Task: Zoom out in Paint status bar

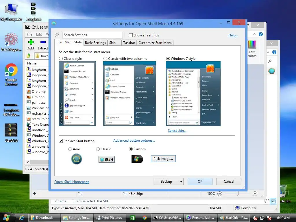Action: [220, 193]
